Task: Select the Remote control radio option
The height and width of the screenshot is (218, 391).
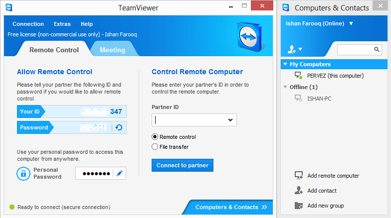Action: 155,136
